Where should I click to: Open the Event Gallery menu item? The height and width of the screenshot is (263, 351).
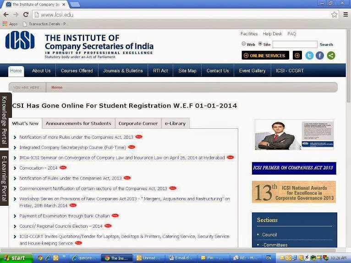(x=252, y=71)
